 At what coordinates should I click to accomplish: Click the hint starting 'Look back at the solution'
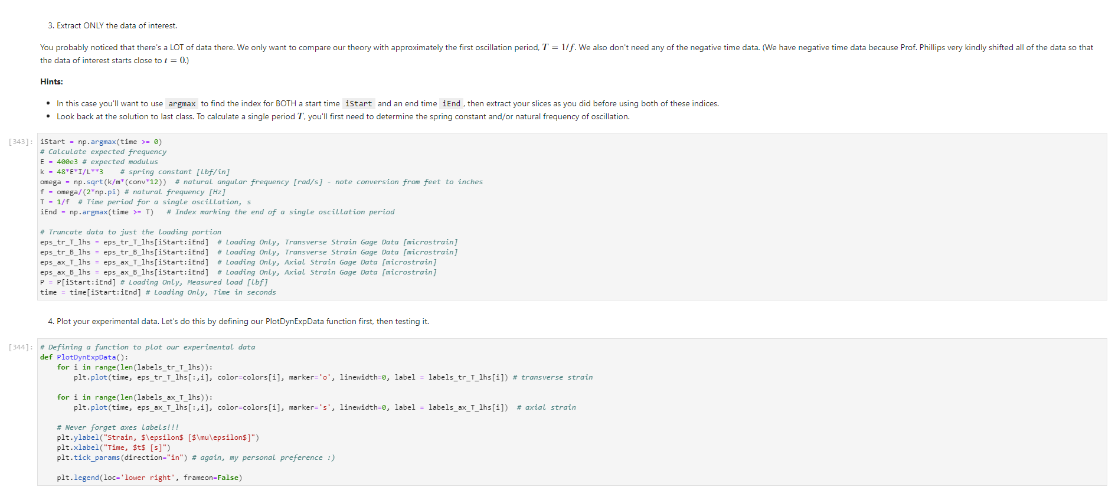click(x=343, y=116)
